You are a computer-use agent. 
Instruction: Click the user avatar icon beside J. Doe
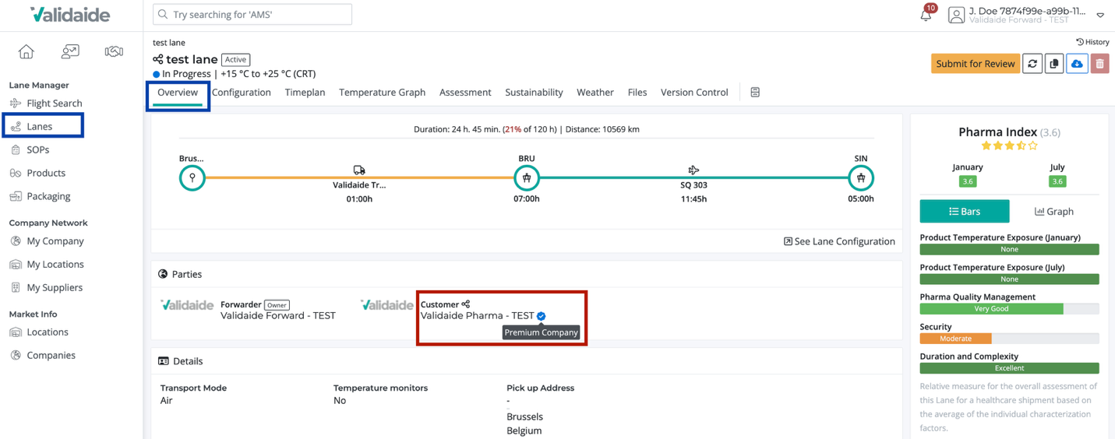point(956,15)
